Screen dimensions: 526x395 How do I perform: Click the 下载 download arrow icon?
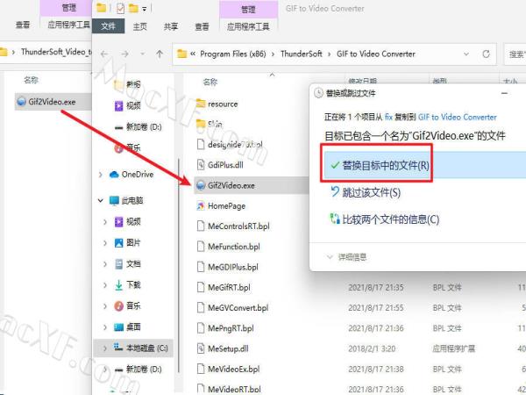tap(118, 284)
